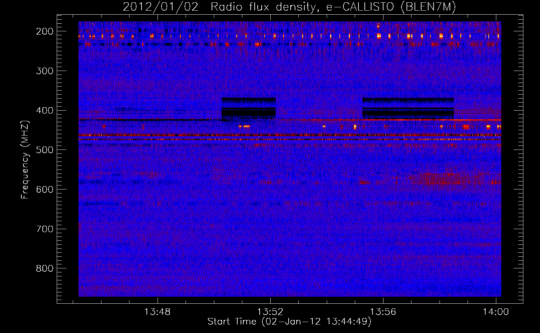Click the 14:00 time tick label

click(496, 312)
